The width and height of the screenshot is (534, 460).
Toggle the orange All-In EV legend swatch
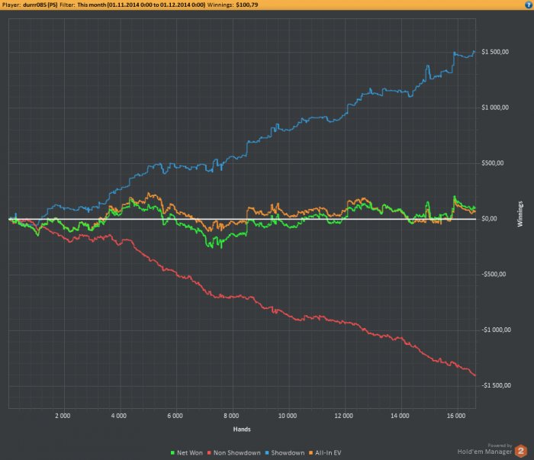(310, 453)
